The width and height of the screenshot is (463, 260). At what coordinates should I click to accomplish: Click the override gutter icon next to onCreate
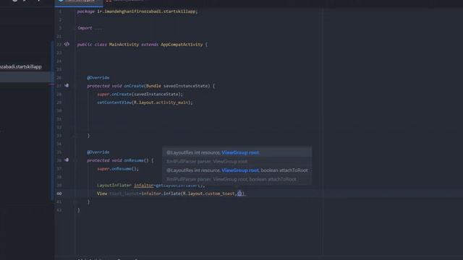click(67, 85)
